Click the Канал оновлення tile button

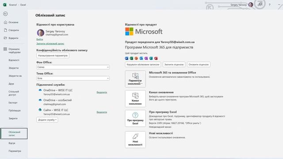(135, 98)
